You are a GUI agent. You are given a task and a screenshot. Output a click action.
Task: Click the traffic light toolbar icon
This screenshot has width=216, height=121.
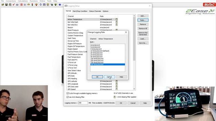(x=32, y=4)
